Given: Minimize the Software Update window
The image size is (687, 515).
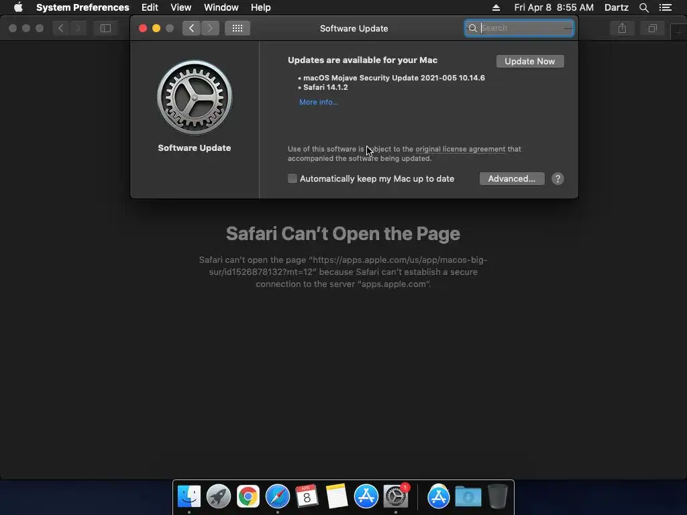Looking at the screenshot, I should (x=156, y=28).
